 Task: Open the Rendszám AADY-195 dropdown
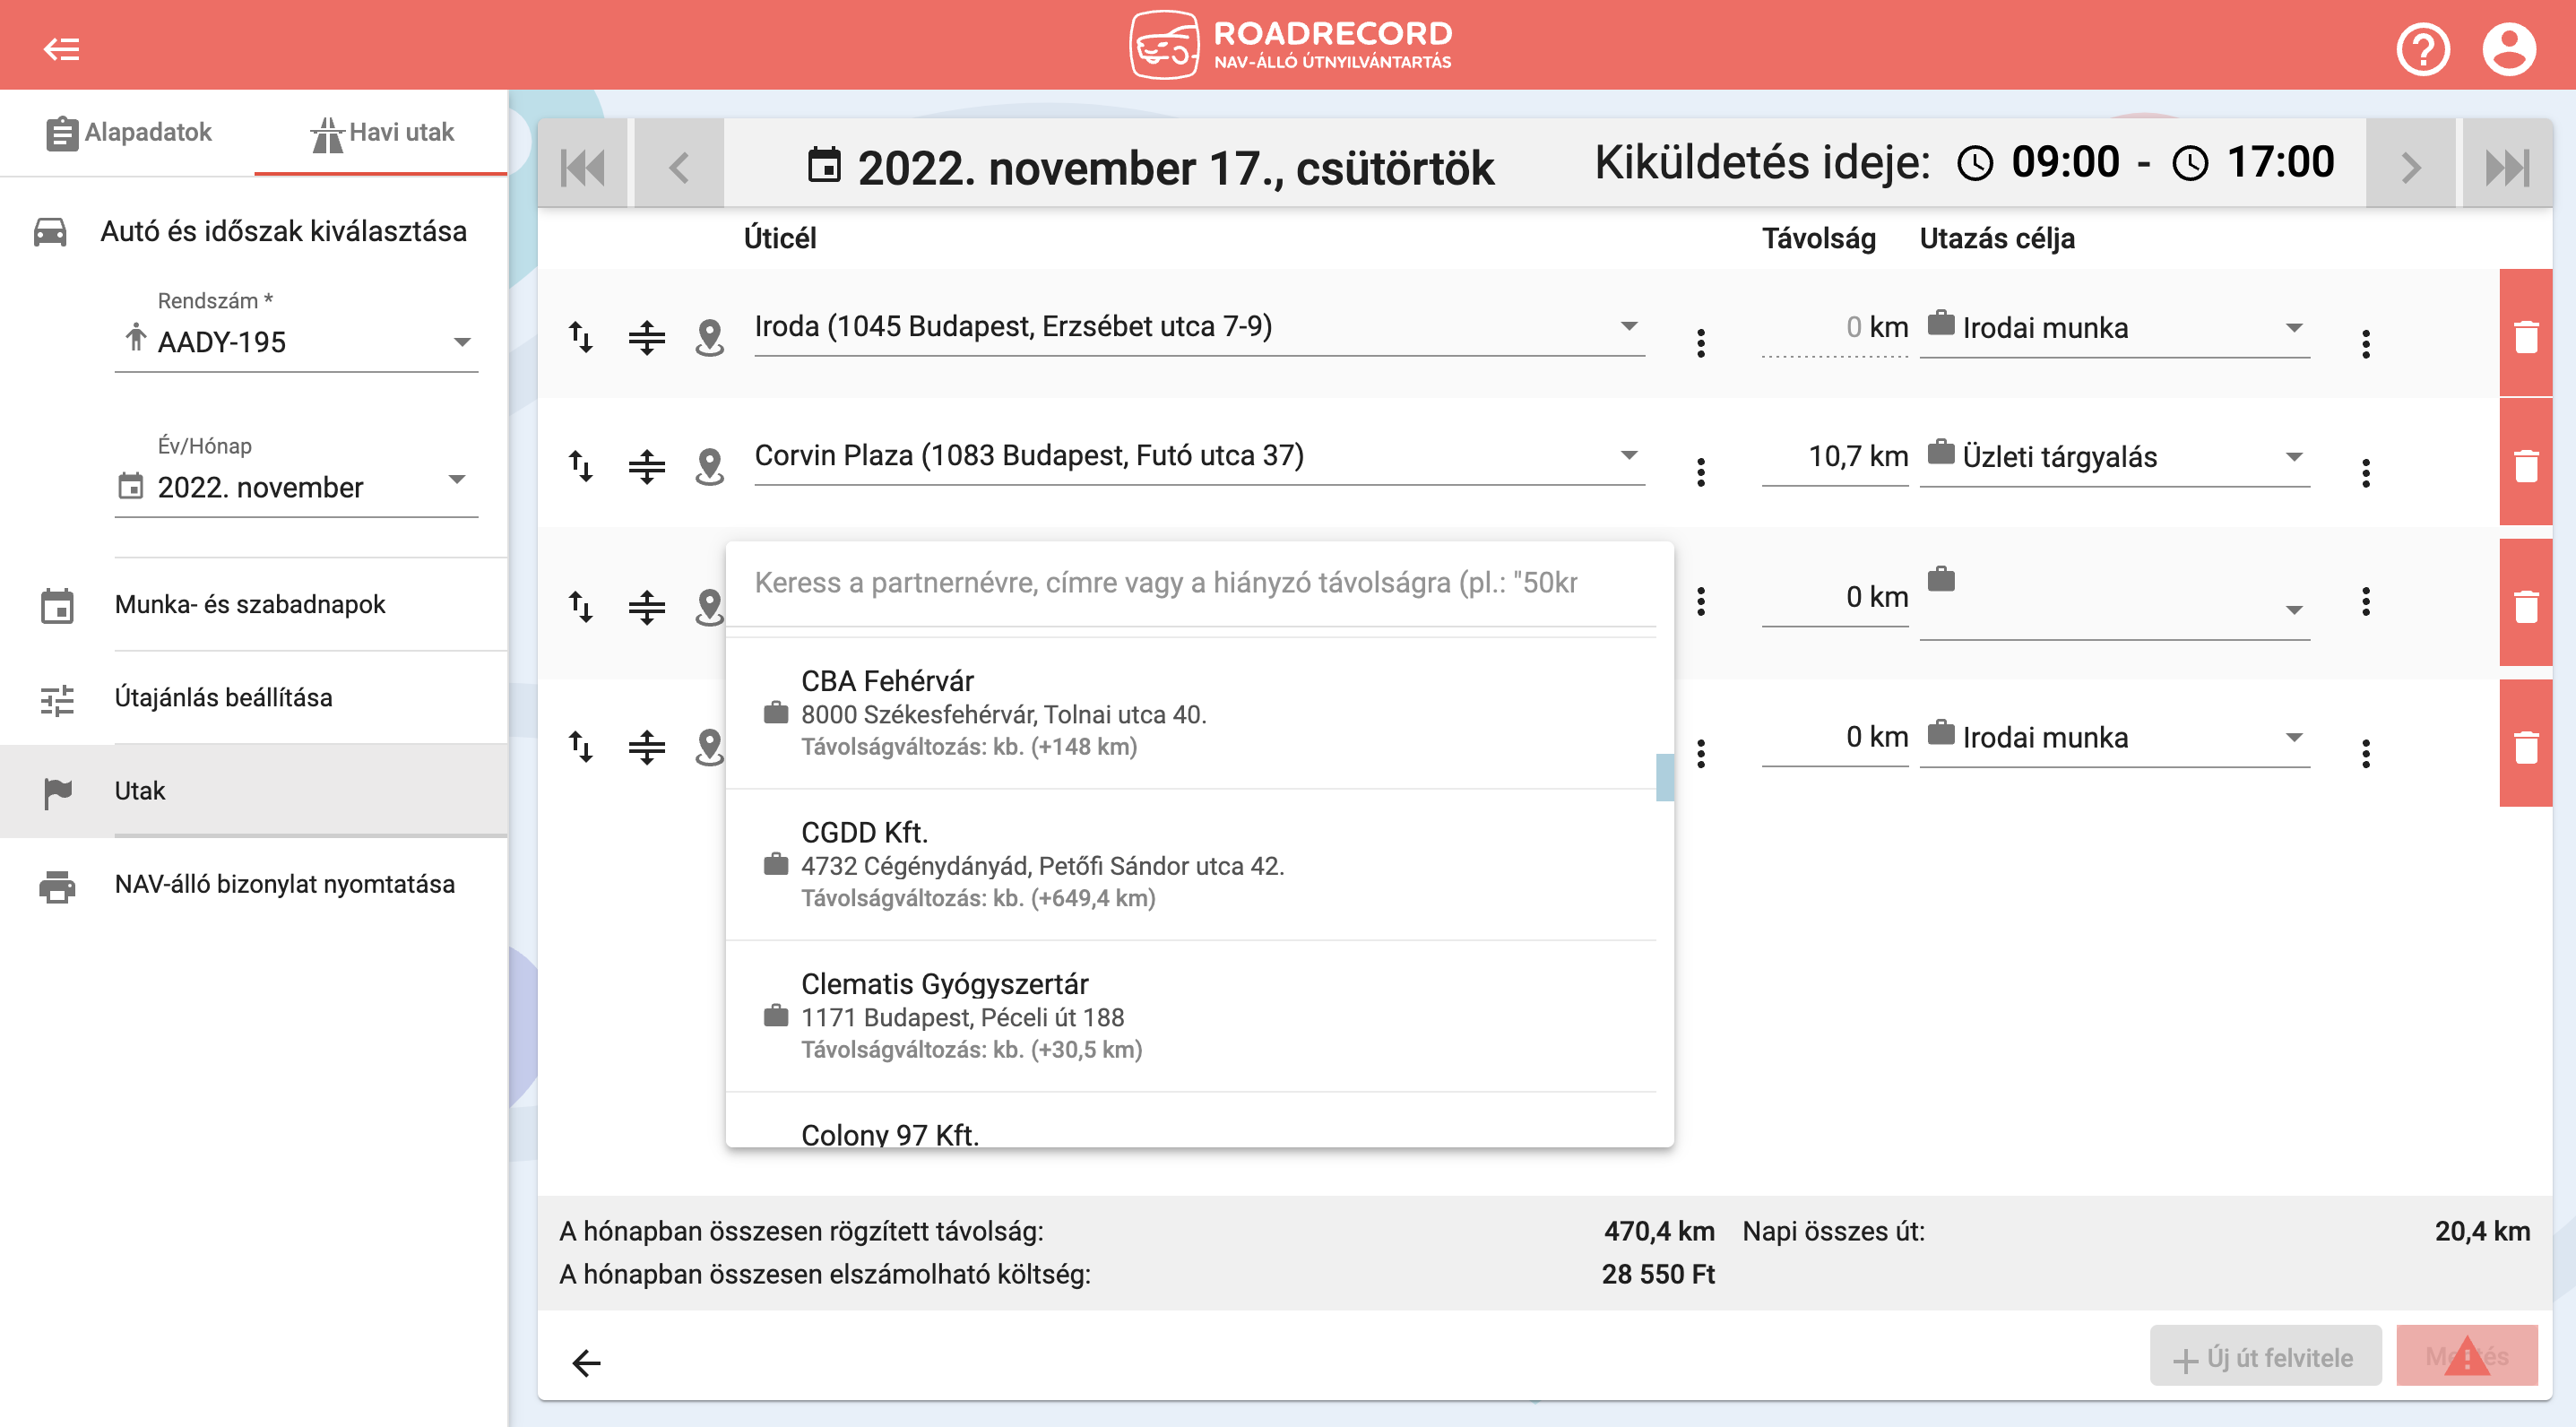pyautogui.click(x=296, y=342)
